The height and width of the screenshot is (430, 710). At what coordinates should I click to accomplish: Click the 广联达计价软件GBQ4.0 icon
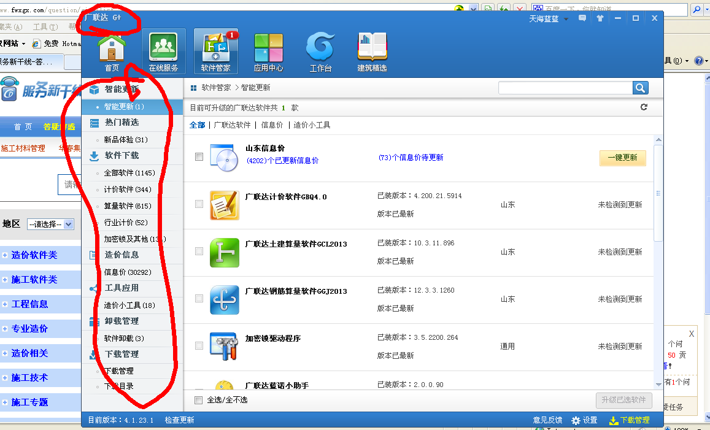225,205
